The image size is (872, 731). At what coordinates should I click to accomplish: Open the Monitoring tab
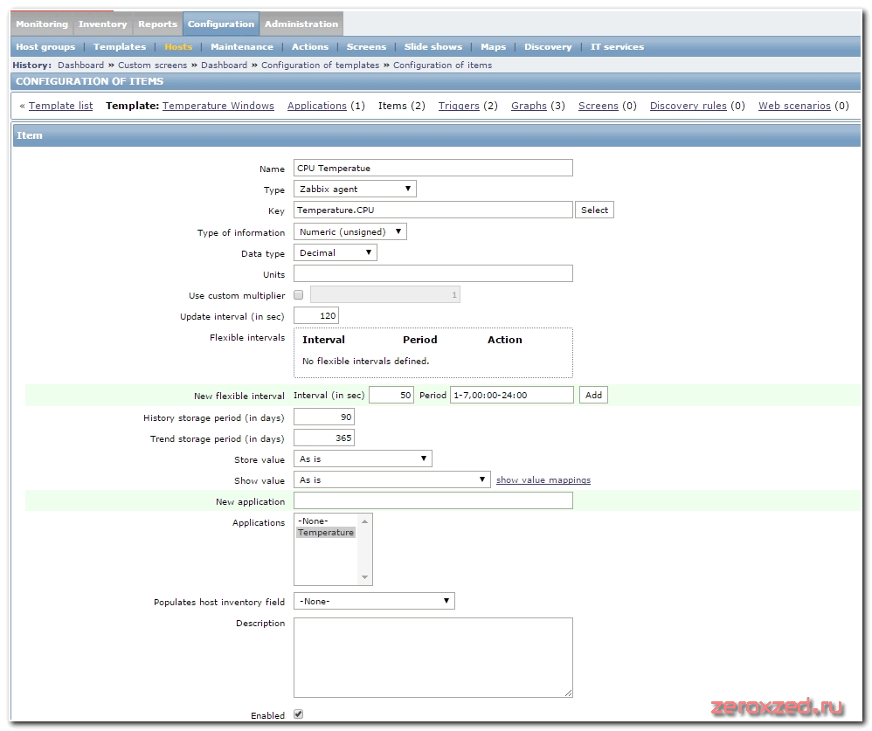(41, 24)
